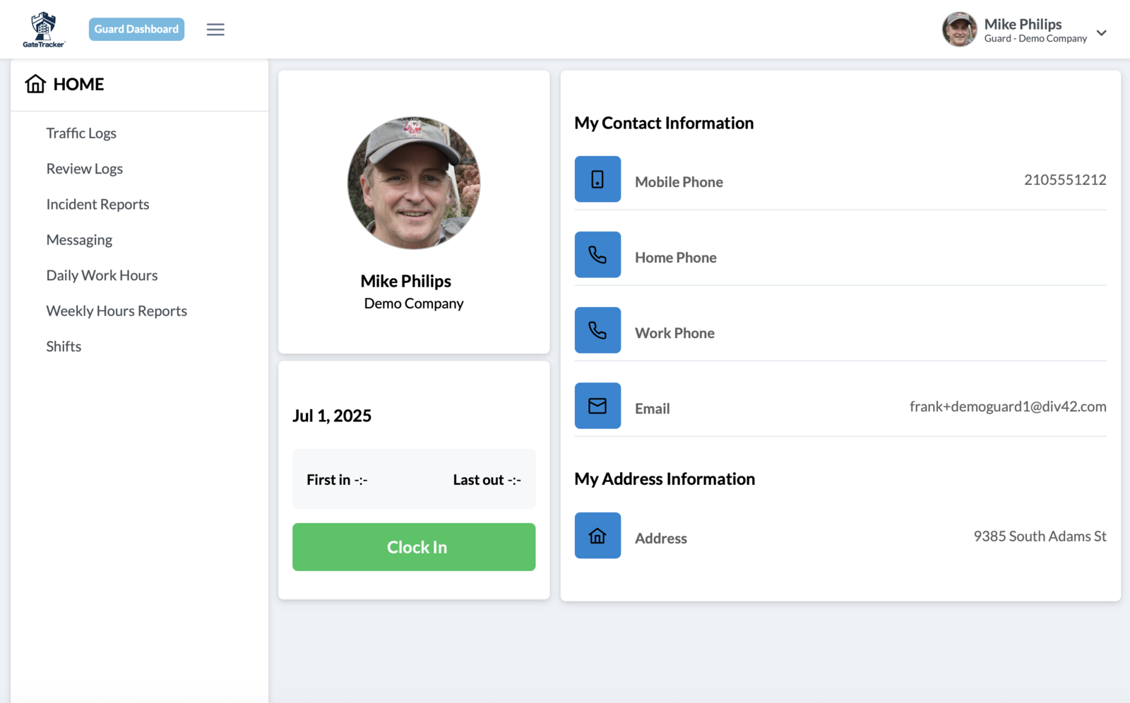Click the header profile avatar
Viewport: 1130px width, 703px height.
tap(960, 30)
